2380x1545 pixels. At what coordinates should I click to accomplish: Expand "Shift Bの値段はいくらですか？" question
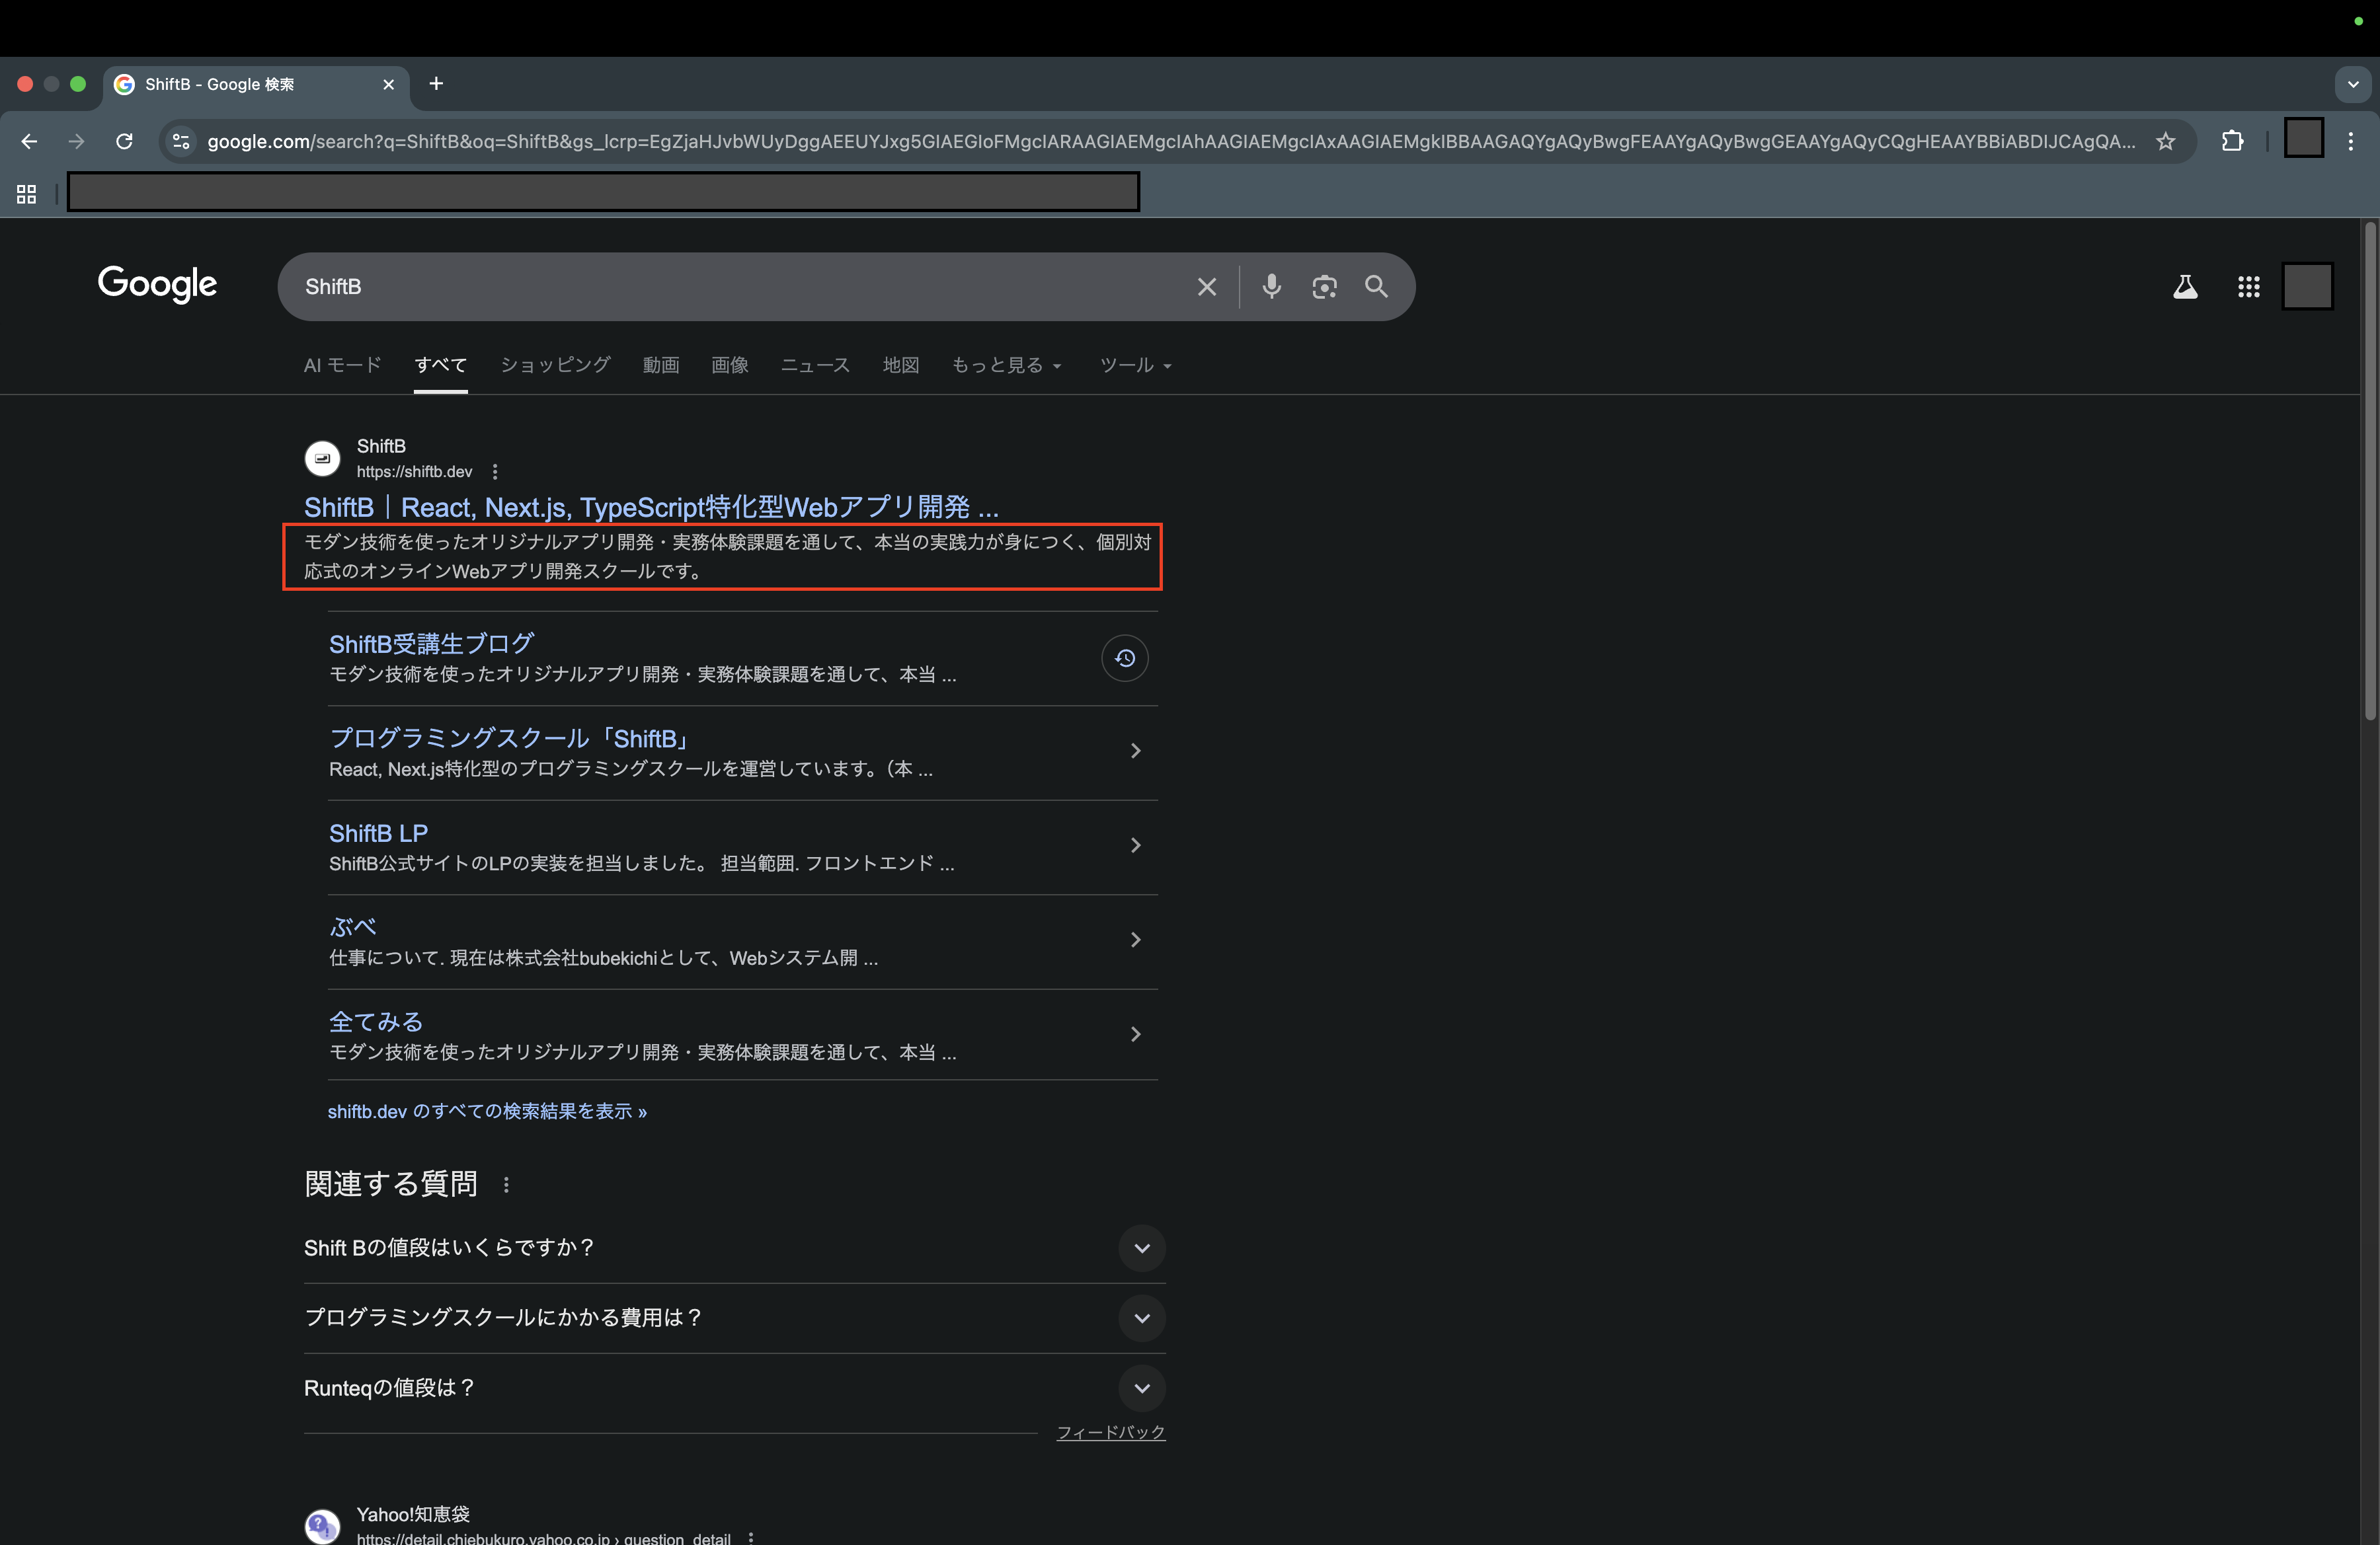pyautogui.click(x=1141, y=1248)
